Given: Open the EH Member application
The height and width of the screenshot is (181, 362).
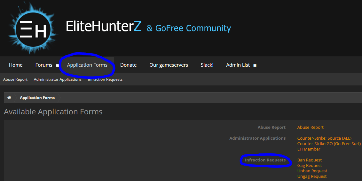Looking at the screenshot, I should [x=309, y=149].
